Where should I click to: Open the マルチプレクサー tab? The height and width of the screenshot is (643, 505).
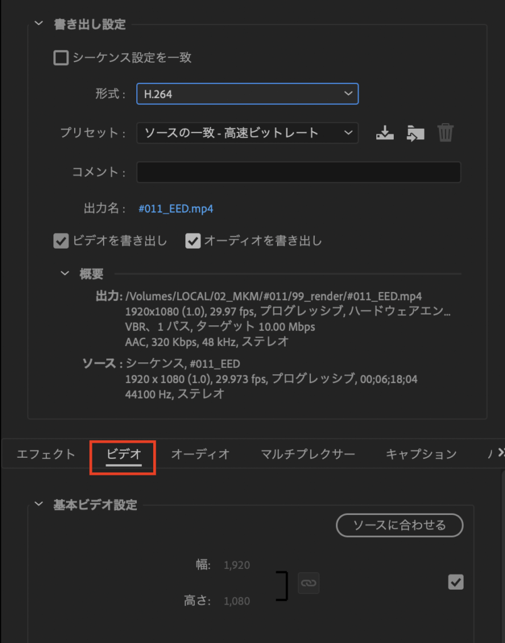(308, 454)
